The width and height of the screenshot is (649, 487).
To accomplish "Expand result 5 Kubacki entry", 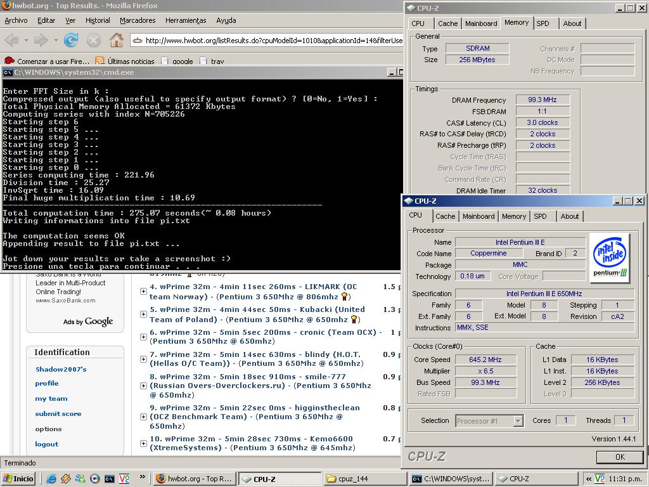I will click(143, 315).
